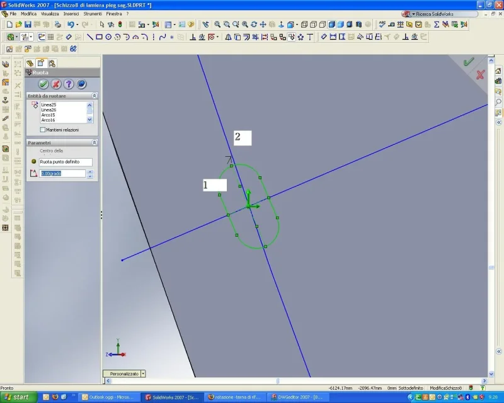Viewport: 504px width, 403px height.
Task: Click the Print icon
Action: pyautogui.click(x=58, y=25)
